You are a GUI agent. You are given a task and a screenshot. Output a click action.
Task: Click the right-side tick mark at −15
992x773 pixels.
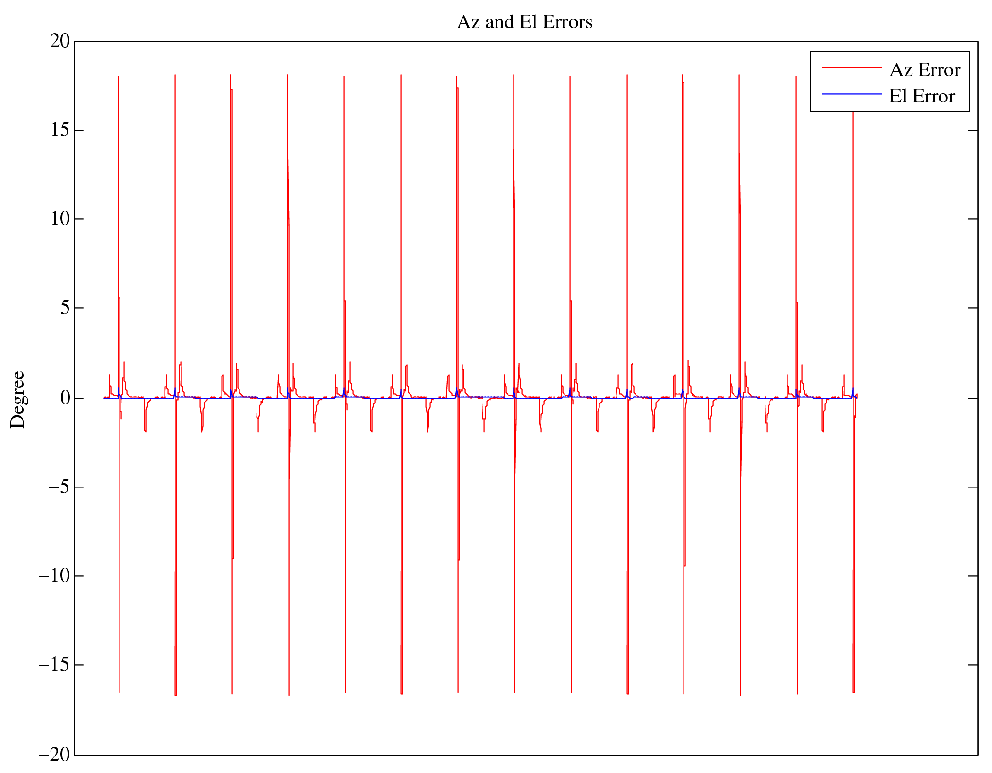click(973, 665)
